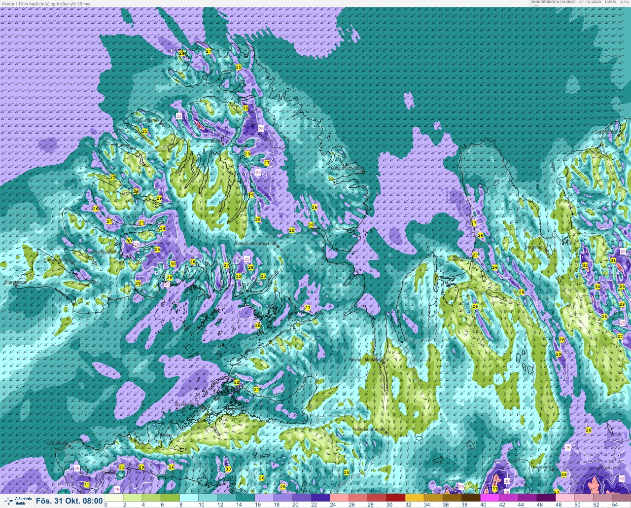
Task: Click the Siglufjörður station label
Action: pyautogui.click(x=605, y=132)
